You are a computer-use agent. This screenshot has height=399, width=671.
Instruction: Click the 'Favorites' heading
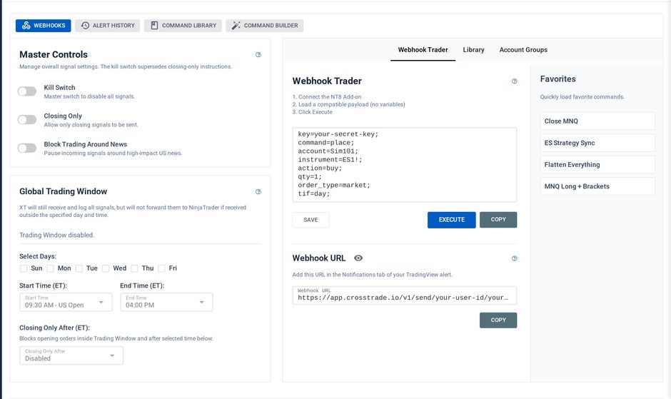(558, 79)
